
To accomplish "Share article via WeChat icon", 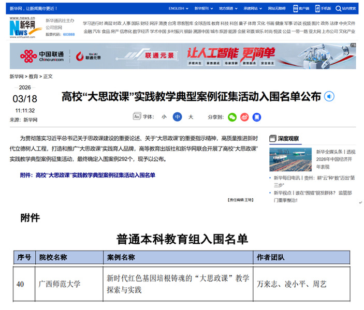I will (232, 117).
